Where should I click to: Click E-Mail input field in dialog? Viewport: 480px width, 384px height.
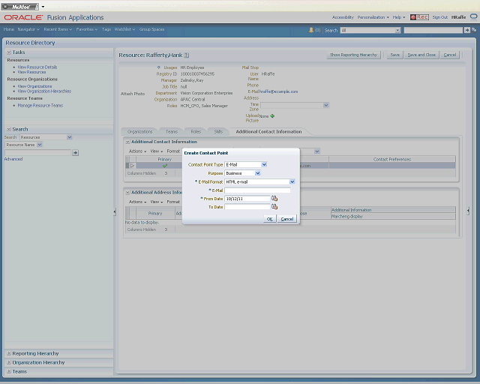257,190
